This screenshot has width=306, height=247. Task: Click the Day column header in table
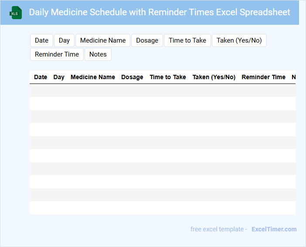[x=59, y=77]
